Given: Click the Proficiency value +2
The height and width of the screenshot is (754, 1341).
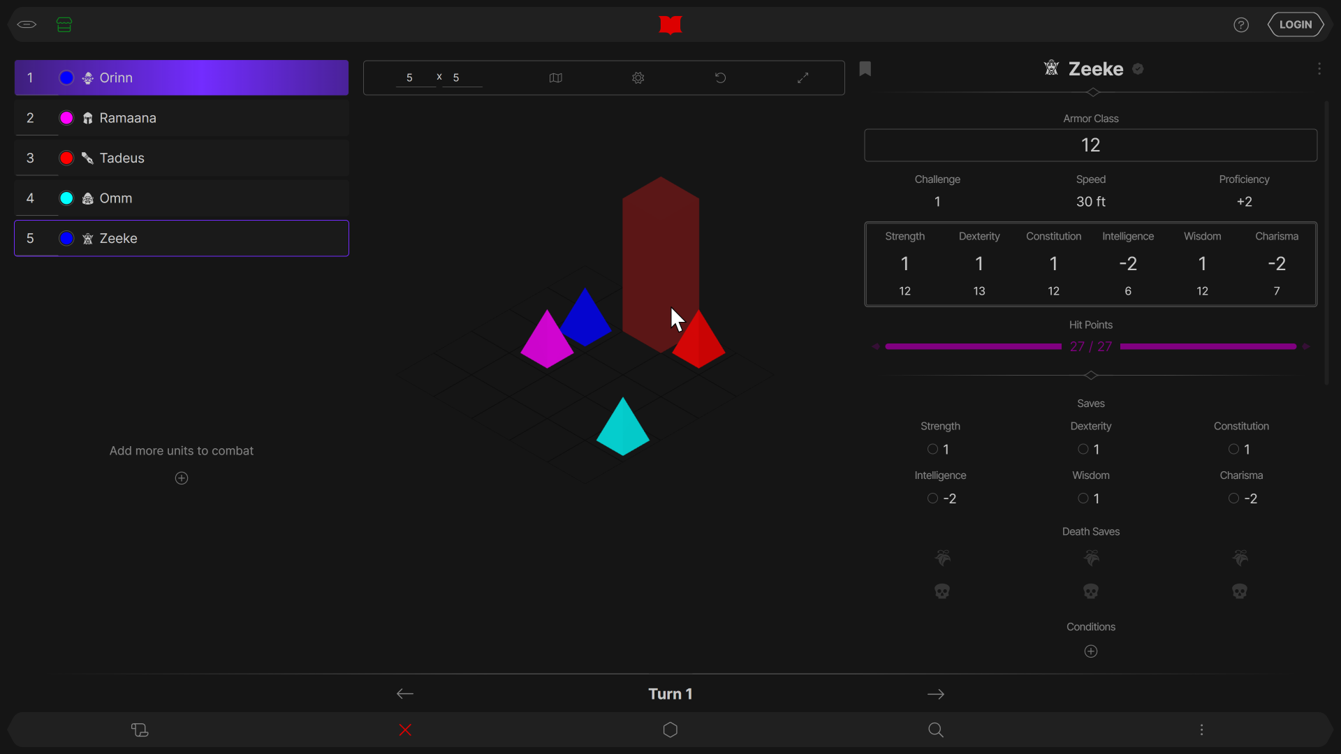Looking at the screenshot, I should click(1245, 202).
